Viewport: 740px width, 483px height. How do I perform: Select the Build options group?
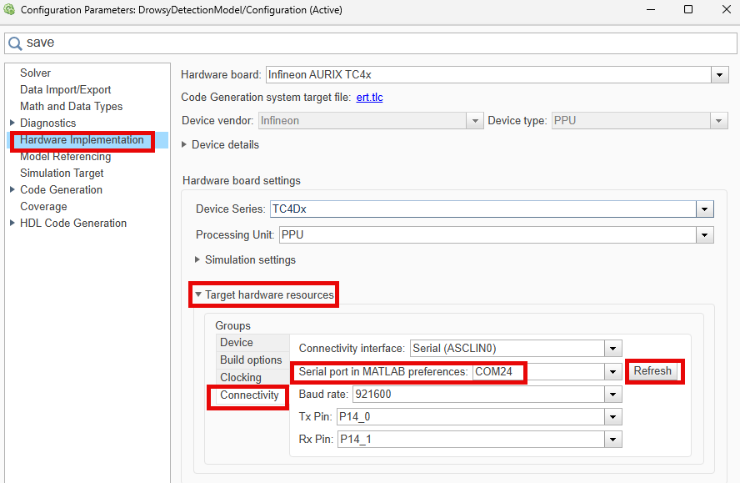251,360
